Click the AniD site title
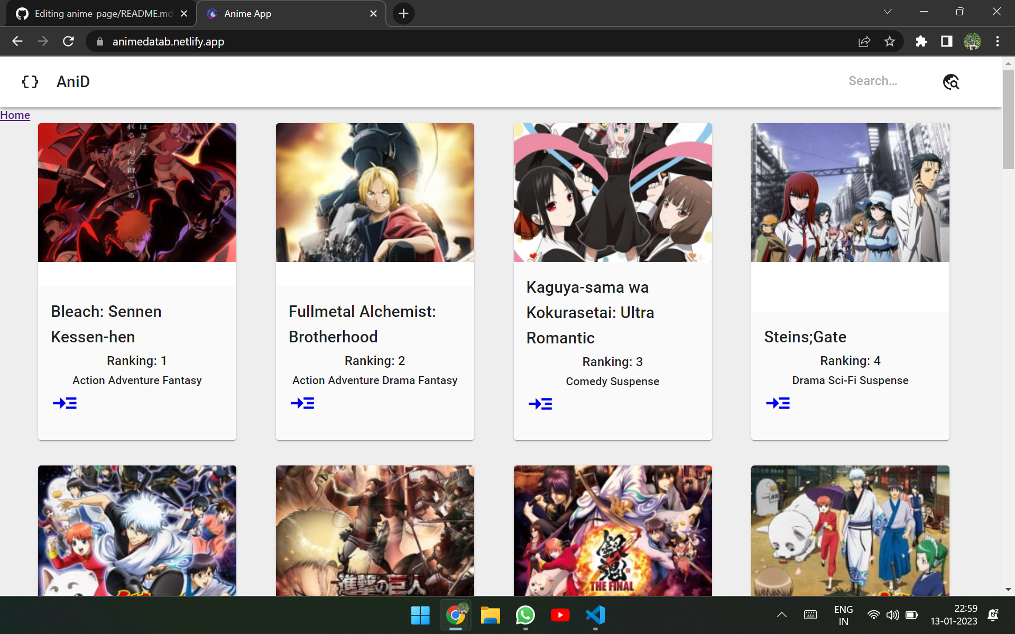The width and height of the screenshot is (1015, 634). coord(73,82)
